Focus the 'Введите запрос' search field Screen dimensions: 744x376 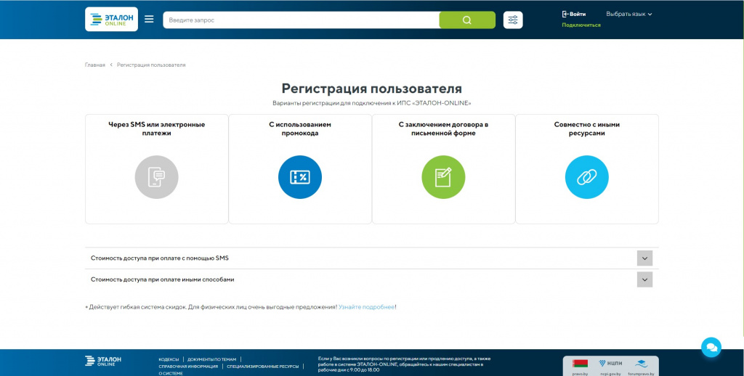(302, 20)
